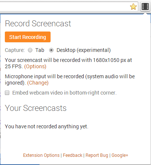Enable the embed webcam video checkbox
The image size is (151, 165).
click(x=7, y=93)
